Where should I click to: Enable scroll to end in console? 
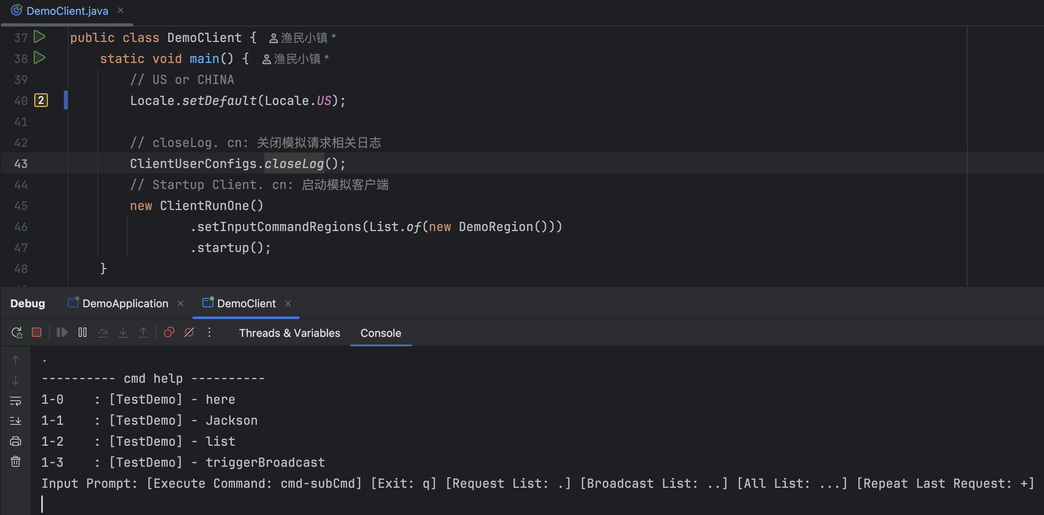16,420
